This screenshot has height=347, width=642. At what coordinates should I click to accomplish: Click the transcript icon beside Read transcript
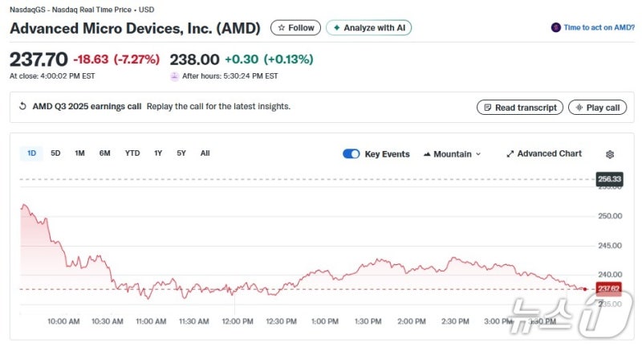pyautogui.click(x=486, y=108)
